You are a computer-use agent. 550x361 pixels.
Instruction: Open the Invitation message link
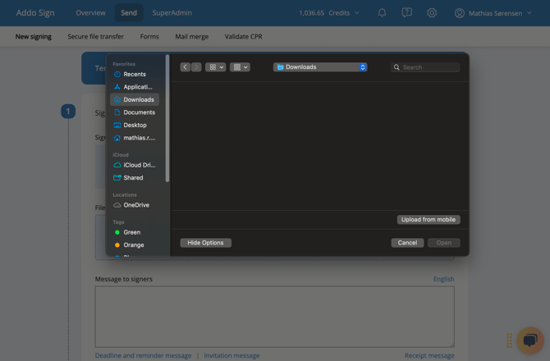click(231, 355)
